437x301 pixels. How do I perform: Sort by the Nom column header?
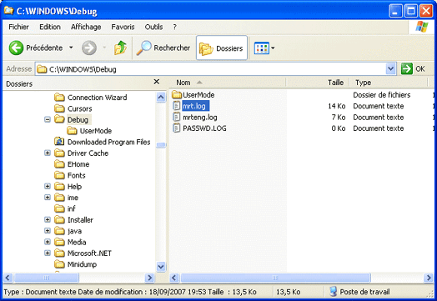(x=228, y=83)
